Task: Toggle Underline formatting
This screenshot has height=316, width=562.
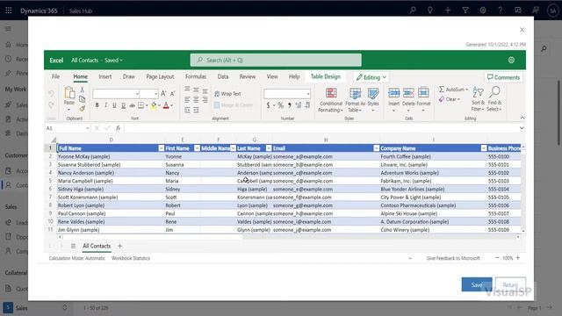Action: click(114, 105)
